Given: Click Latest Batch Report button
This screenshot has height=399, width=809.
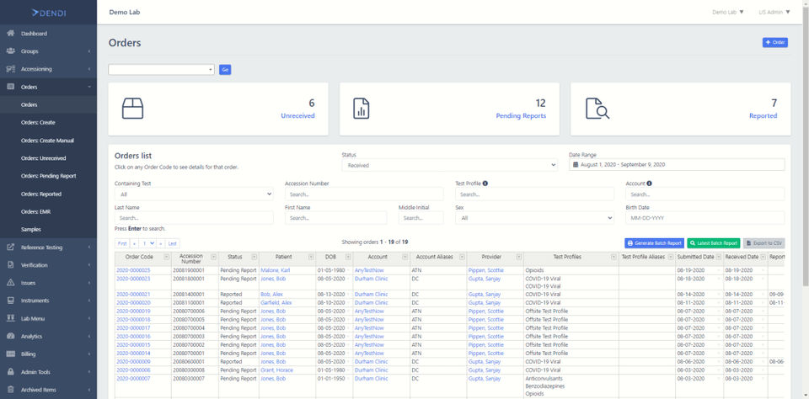Looking at the screenshot, I should point(714,243).
